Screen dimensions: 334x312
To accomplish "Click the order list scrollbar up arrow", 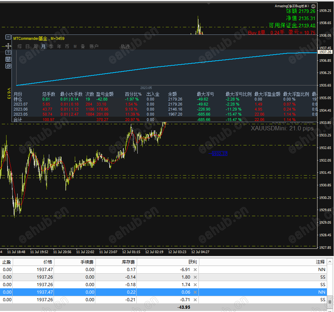I will point(330,262).
